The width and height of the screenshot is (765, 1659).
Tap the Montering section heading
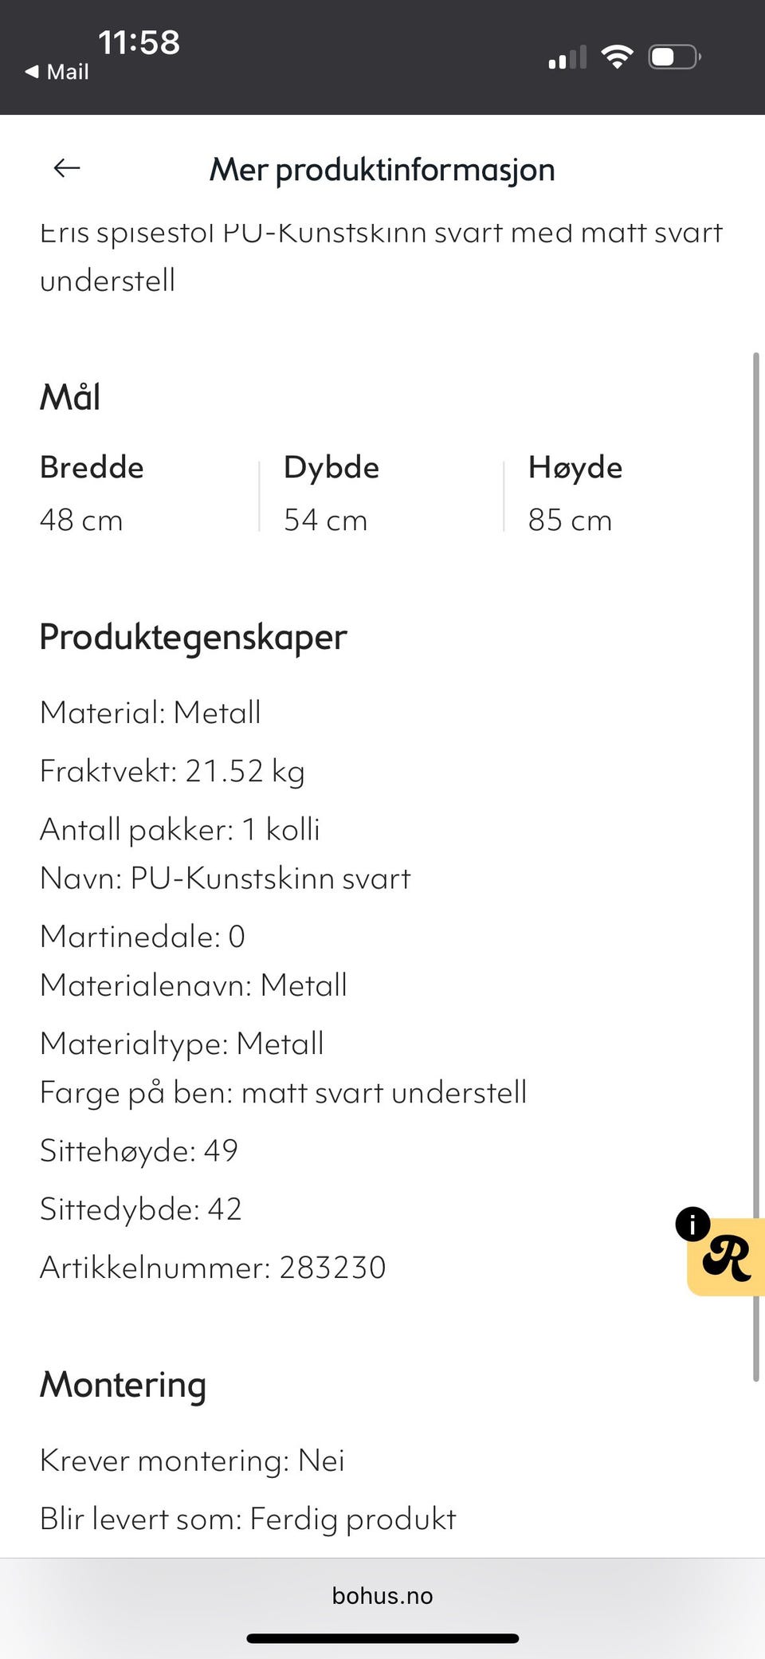tap(123, 1385)
